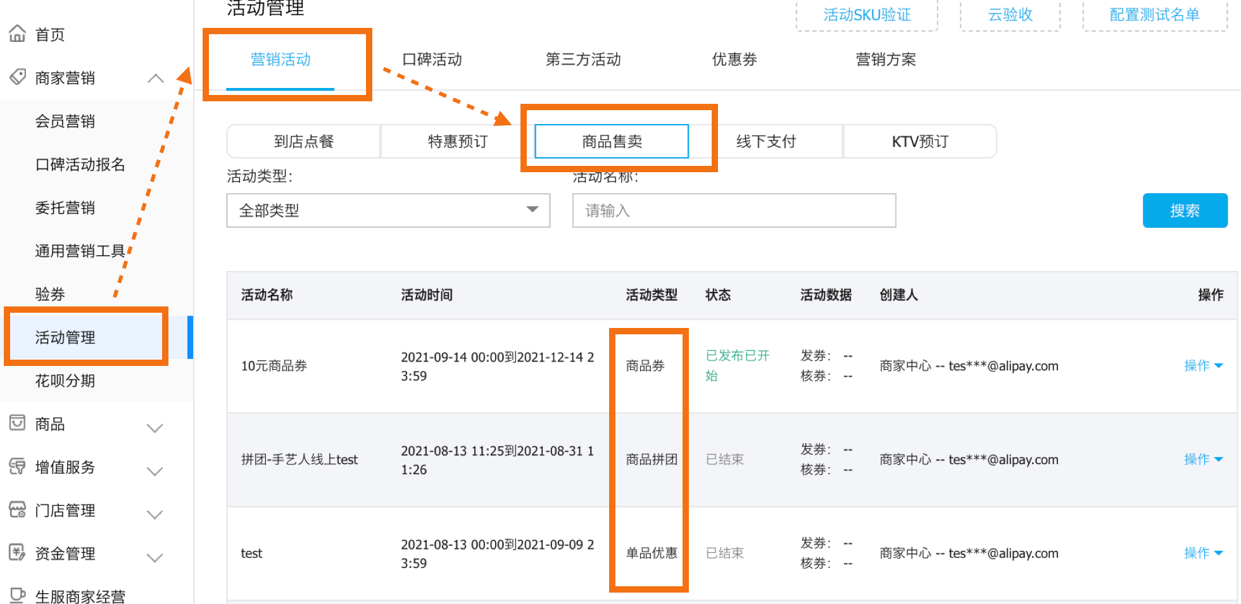Click the 已发布已开始 status text

(x=738, y=365)
